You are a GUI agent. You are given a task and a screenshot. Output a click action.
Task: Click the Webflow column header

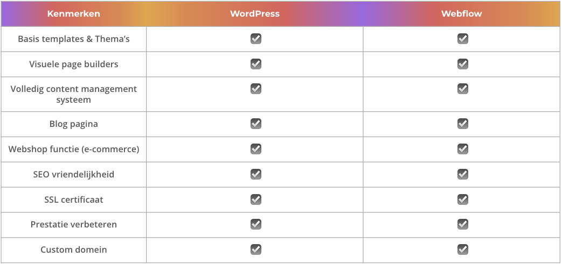coord(462,13)
